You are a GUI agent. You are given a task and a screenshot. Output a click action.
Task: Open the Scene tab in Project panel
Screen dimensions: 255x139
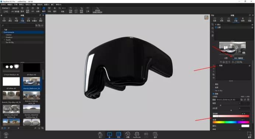[x=215, y=20]
